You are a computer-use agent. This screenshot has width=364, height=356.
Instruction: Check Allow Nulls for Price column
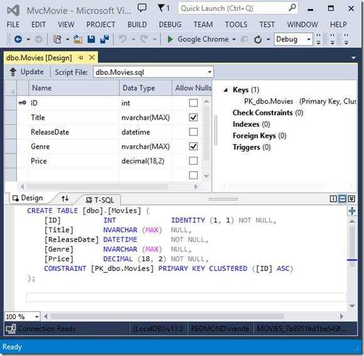193,160
